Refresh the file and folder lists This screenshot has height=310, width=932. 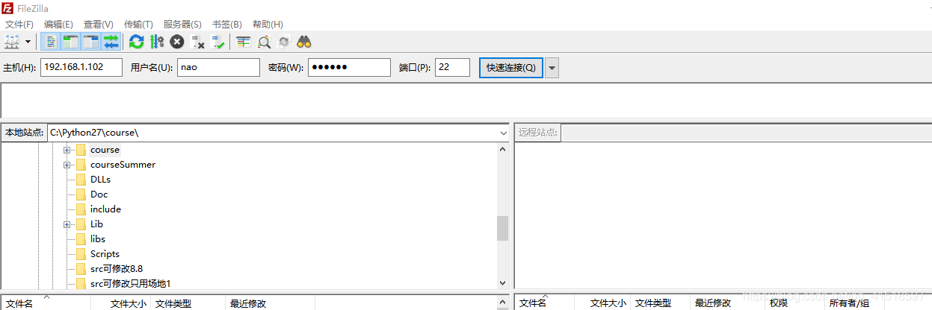pyautogui.click(x=136, y=42)
